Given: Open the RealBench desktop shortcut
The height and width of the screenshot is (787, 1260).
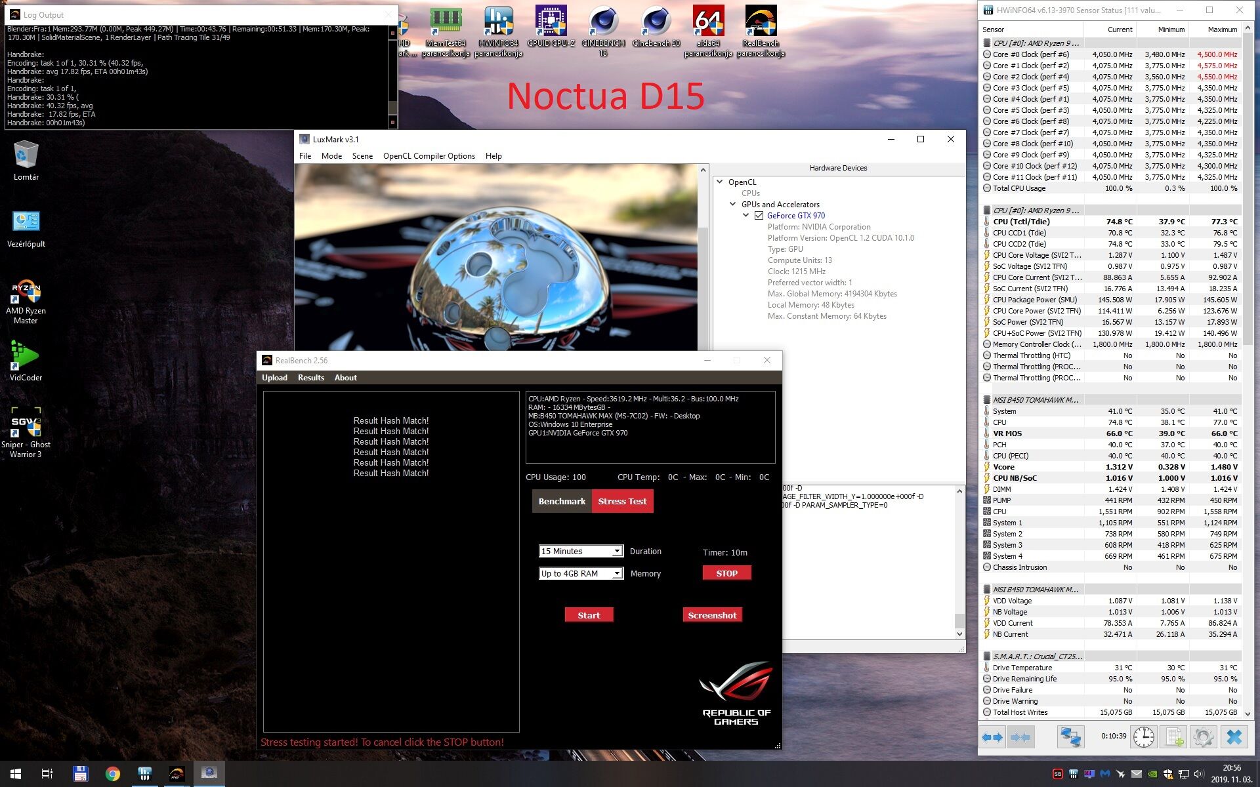Looking at the screenshot, I should tap(761, 31).
